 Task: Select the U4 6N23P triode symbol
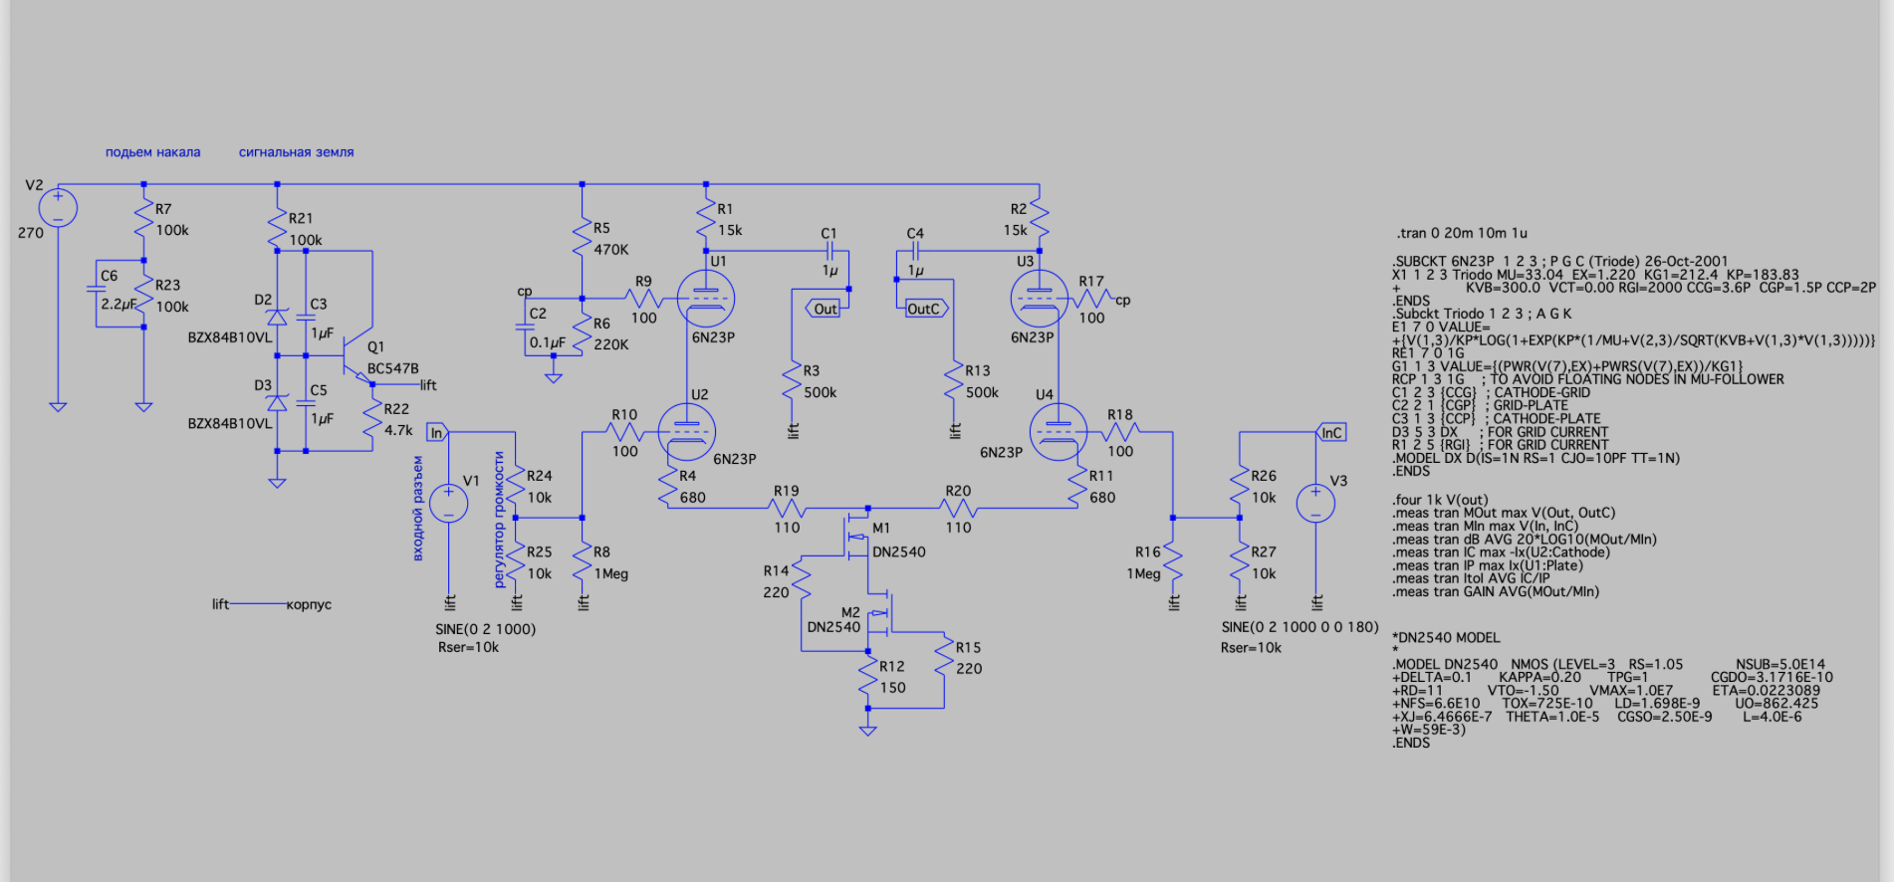pos(1058,432)
